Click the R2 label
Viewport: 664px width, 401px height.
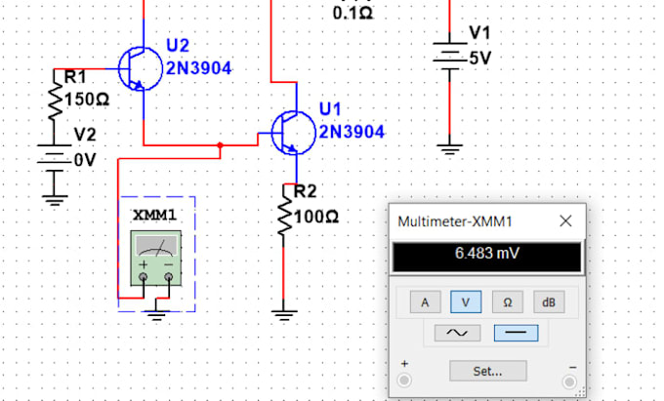pyautogui.click(x=306, y=191)
